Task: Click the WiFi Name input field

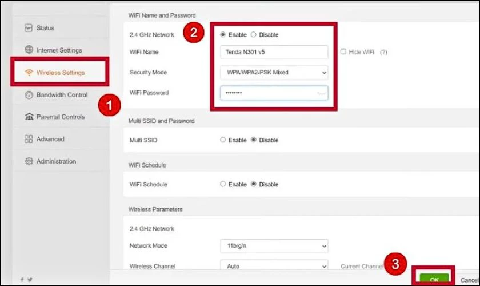Action: tap(274, 52)
